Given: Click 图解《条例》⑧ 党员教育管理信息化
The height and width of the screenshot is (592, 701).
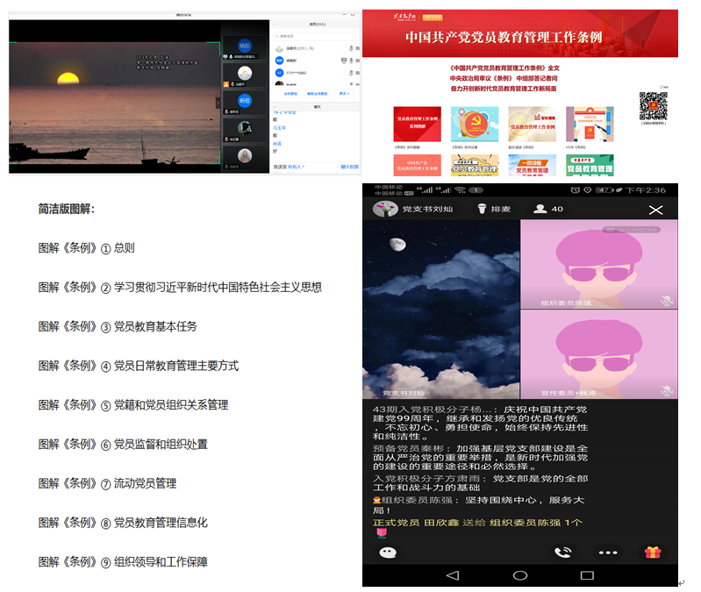Looking at the screenshot, I should 123,523.
